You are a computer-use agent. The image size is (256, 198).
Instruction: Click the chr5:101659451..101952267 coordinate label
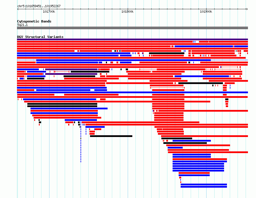click(x=39, y=6)
